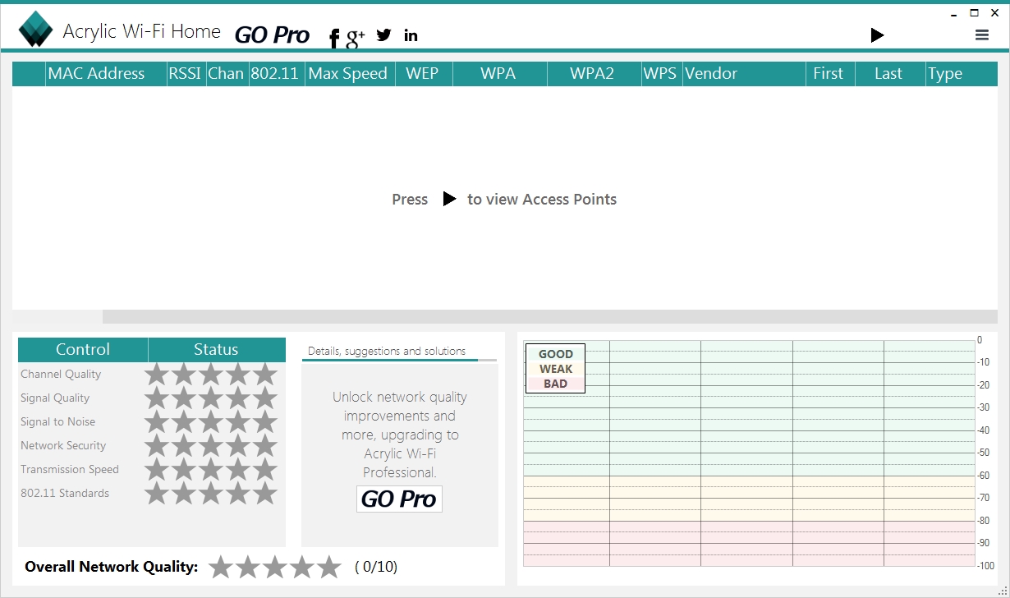
Task: Sort by Chan column header
Action: [226, 73]
